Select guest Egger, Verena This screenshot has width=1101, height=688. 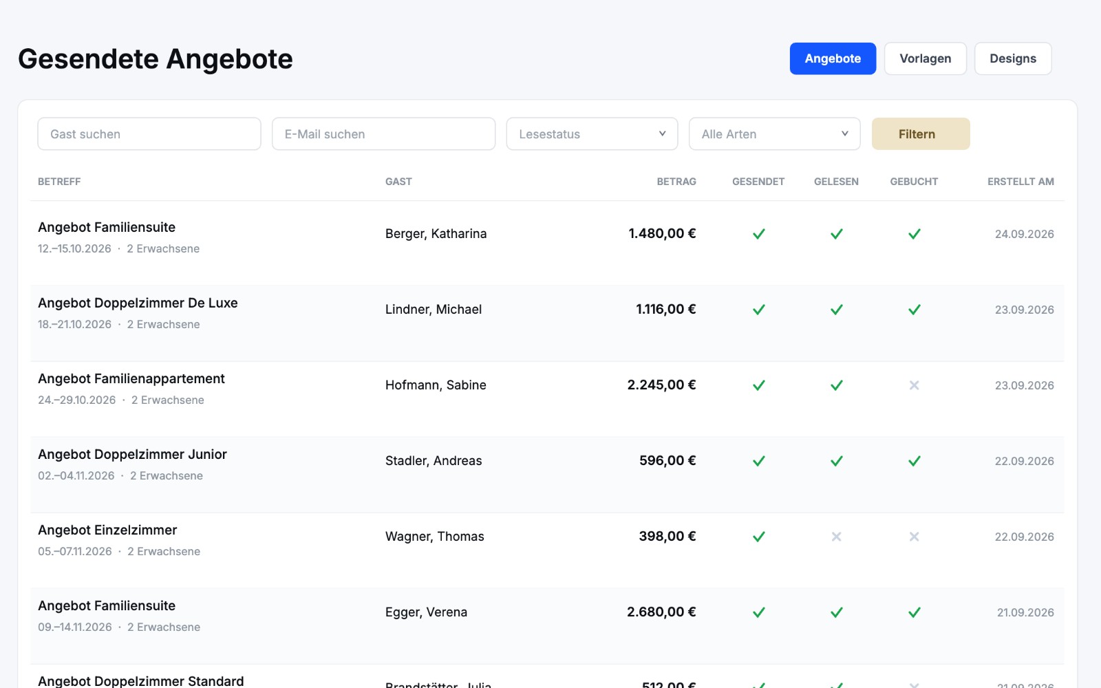tap(426, 612)
